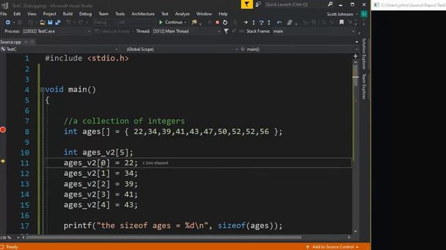
Task: Open the (Global Scope) dropdown
Action: tap(181, 49)
